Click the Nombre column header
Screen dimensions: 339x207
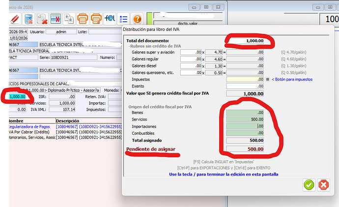coord(16,120)
